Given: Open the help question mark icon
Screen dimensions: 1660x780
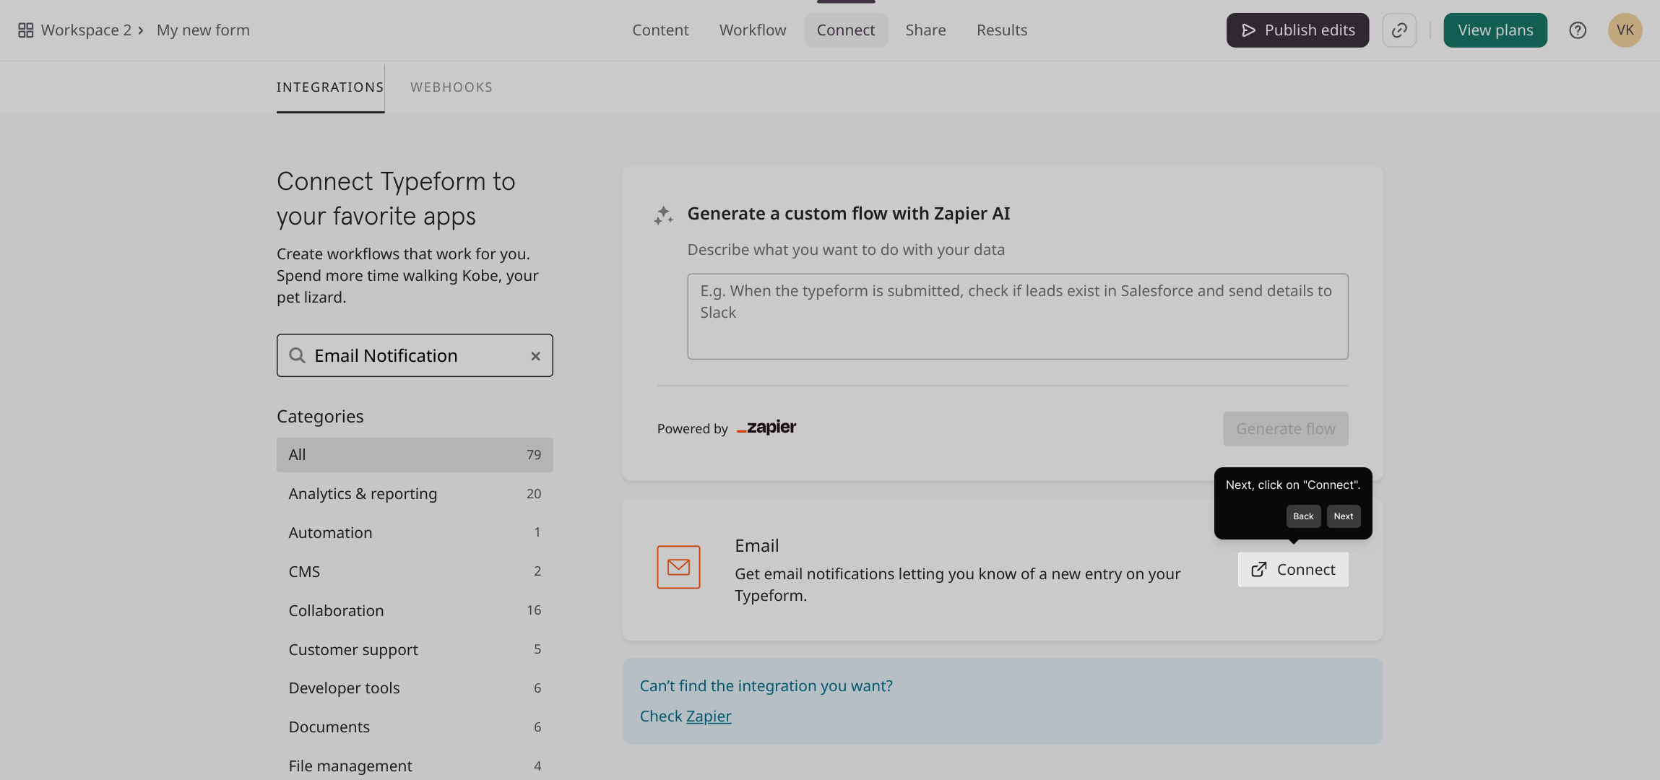Looking at the screenshot, I should coord(1578,30).
